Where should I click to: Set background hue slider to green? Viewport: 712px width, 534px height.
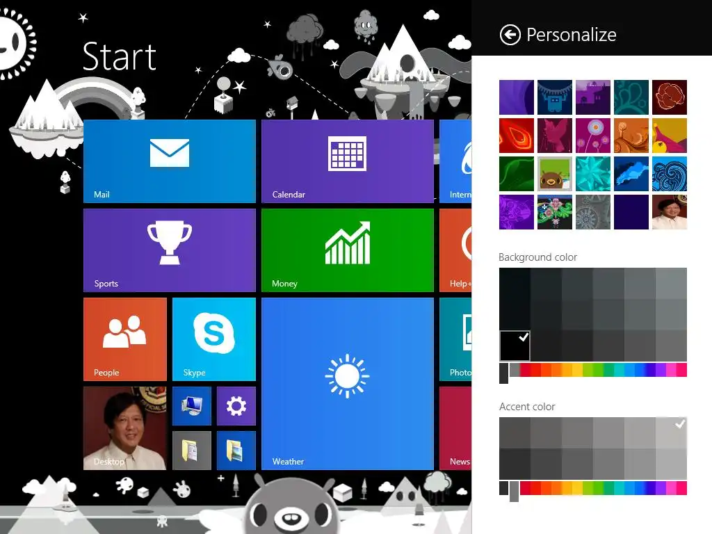599,370
